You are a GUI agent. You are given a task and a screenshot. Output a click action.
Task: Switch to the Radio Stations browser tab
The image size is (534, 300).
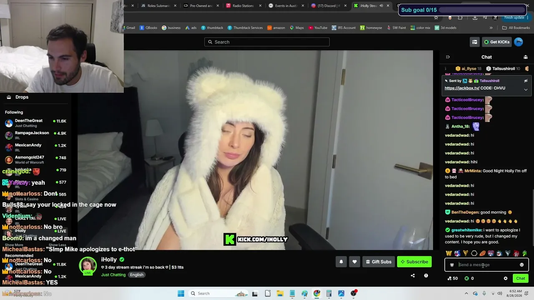(243, 6)
